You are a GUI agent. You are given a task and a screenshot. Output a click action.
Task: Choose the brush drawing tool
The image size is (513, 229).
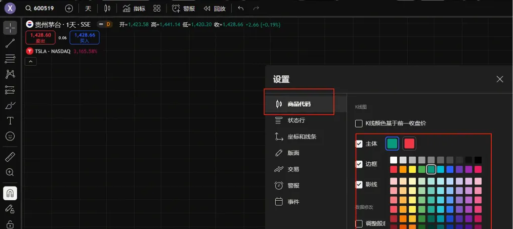(10, 105)
